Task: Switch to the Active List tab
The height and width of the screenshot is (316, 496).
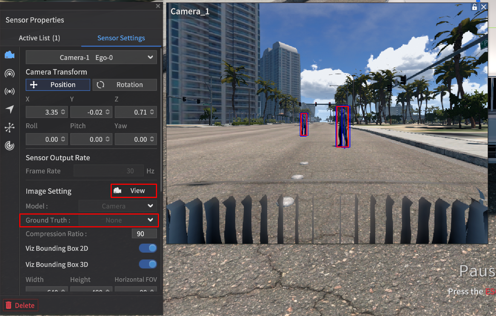Action: [39, 38]
